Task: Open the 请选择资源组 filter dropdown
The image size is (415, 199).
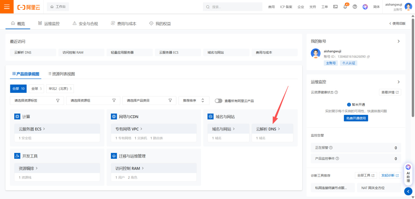Action: (93, 101)
